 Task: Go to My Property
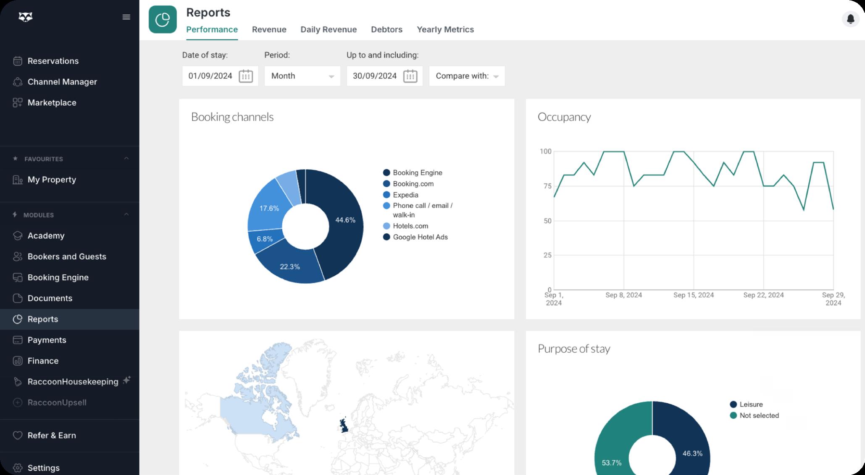[52, 180]
